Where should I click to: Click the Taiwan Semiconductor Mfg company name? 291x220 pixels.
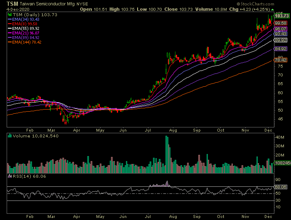[x=47, y=4]
